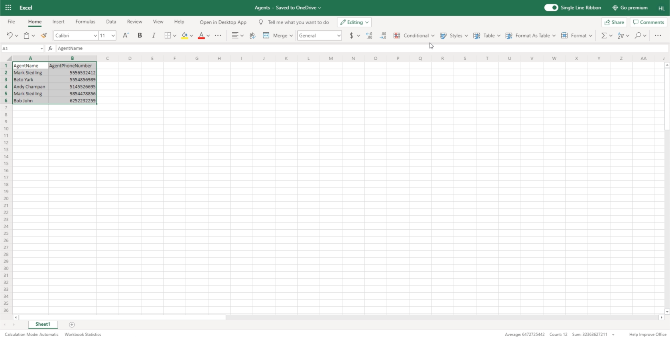Viewport: 670px width, 337px height.
Task: Expand the General number format dropdown
Action: [x=339, y=35]
